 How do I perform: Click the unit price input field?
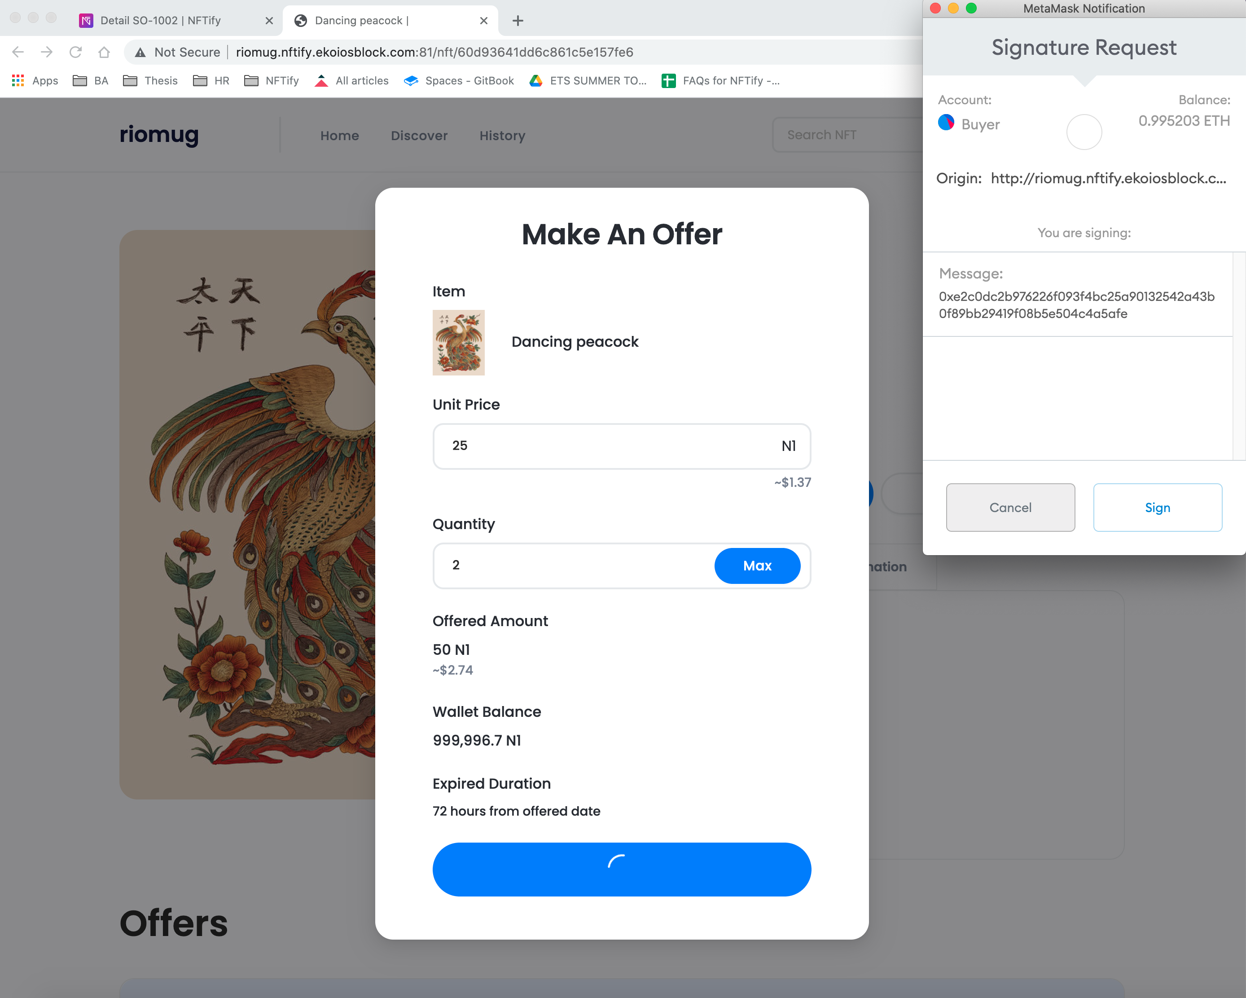[x=622, y=446]
